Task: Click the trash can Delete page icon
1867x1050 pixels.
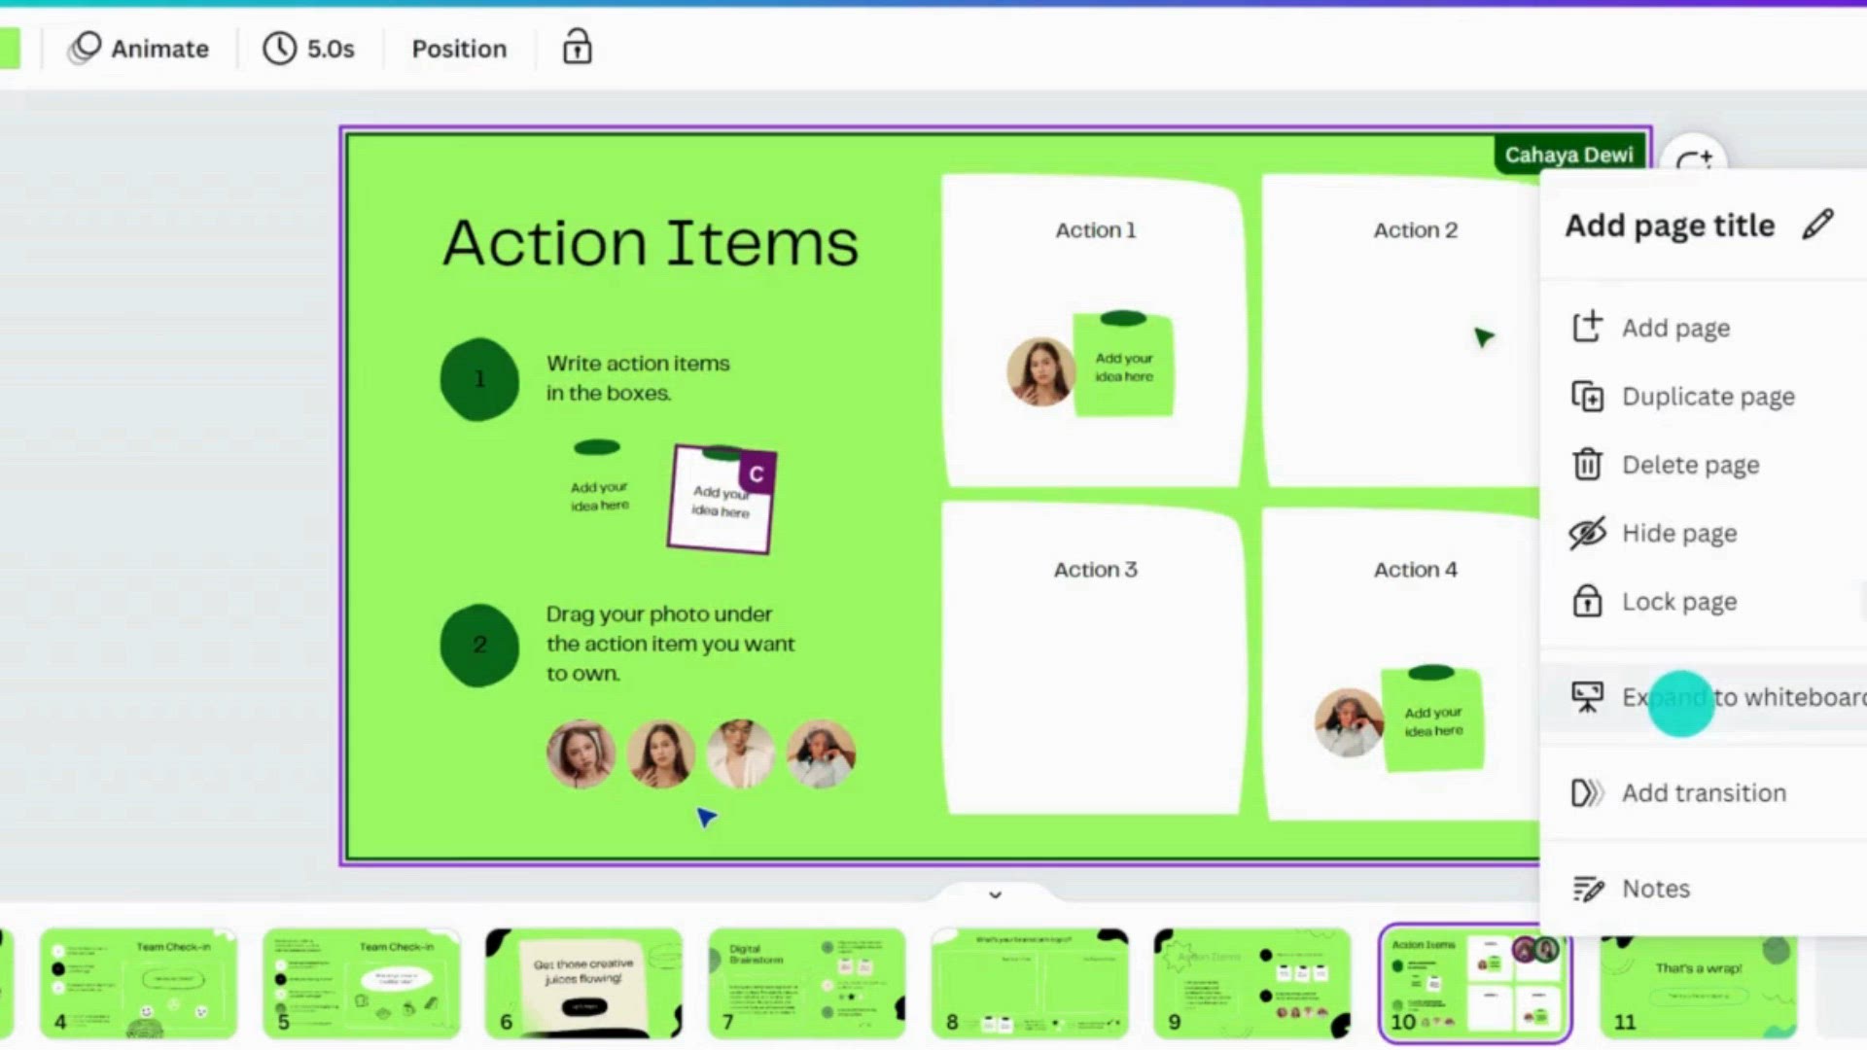Action: [1587, 464]
